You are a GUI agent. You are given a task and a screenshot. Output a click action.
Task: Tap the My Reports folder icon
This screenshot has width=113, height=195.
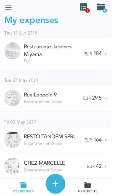coord(87,185)
